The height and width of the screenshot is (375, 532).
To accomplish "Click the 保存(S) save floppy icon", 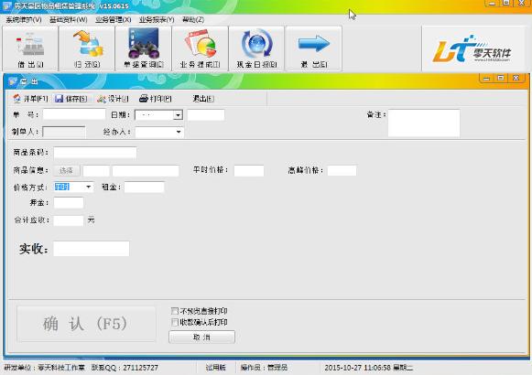I will [x=71, y=99].
